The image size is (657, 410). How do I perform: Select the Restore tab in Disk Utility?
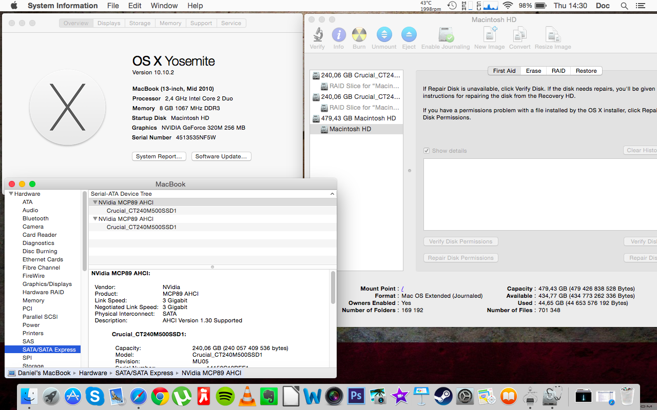pos(586,71)
